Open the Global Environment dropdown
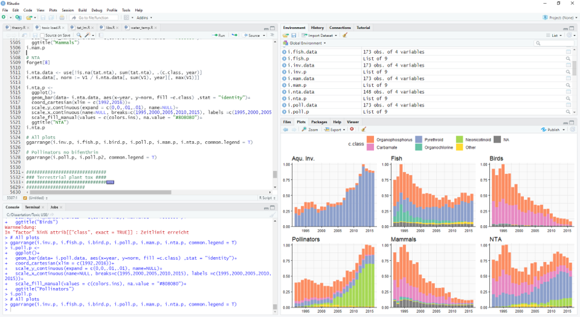 304,43
